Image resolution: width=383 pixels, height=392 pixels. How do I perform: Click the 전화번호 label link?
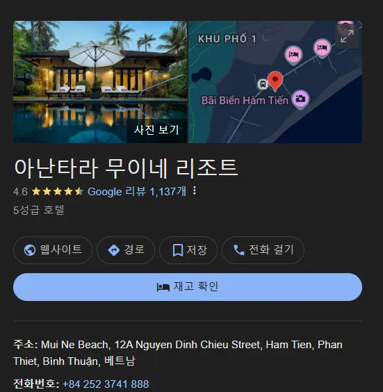34,384
